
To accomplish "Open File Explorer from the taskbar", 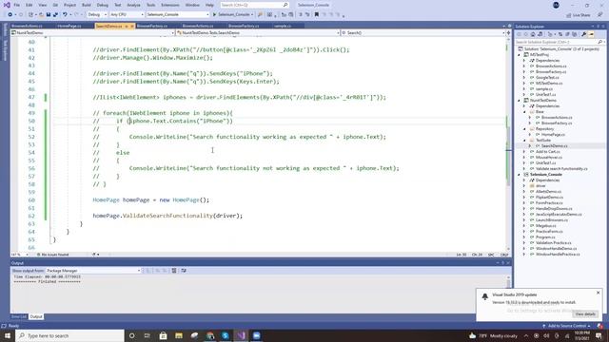I will [179, 335].
